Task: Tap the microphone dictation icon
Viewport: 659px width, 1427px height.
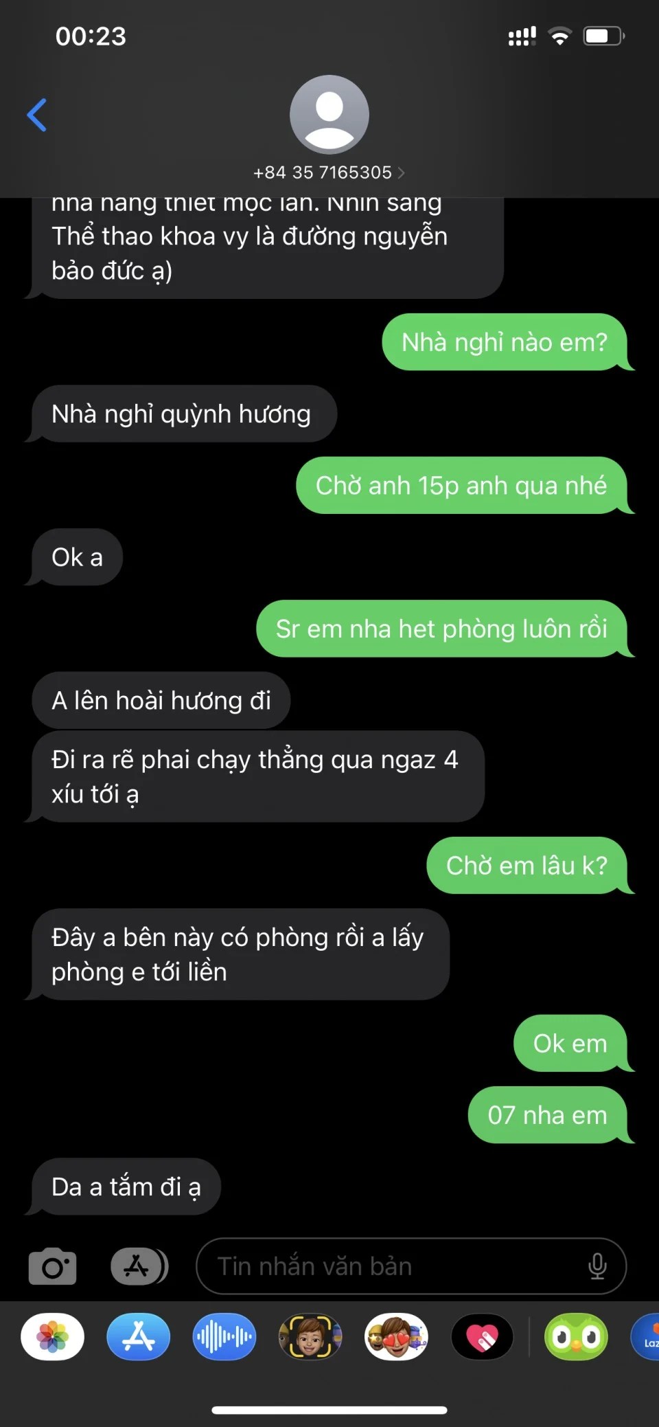Action: (x=597, y=1266)
